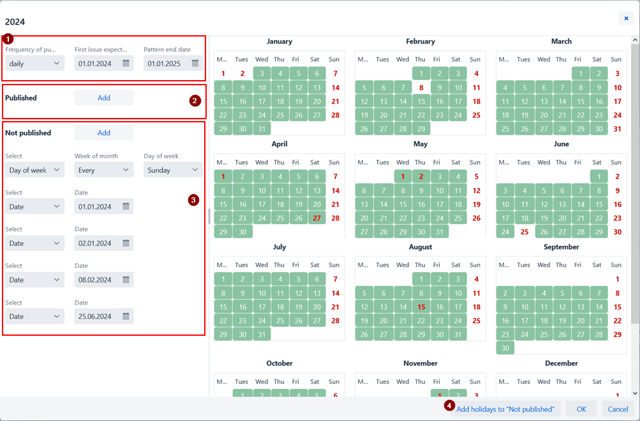Toggle May 1 publication status
The width and height of the screenshot is (640, 421).
[402, 176]
